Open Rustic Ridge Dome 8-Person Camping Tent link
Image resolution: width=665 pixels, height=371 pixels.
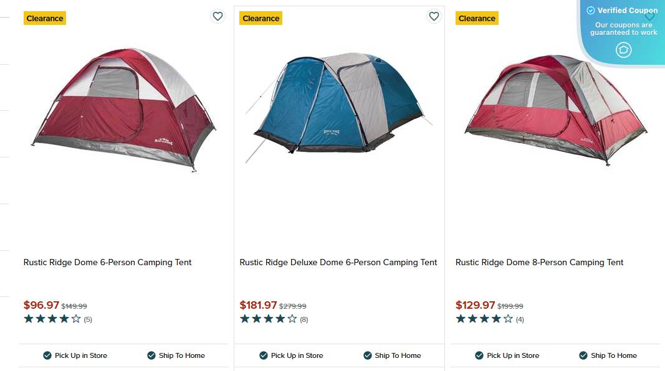coord(539,263)
